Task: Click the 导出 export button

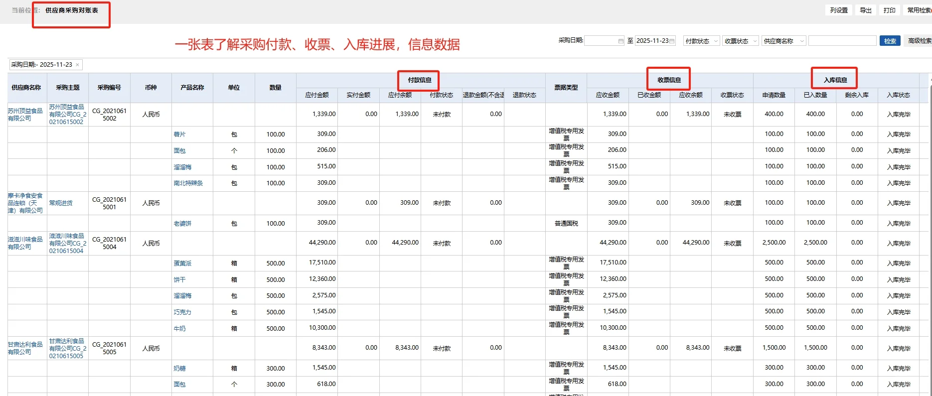Action: click(x=866, y=10)
